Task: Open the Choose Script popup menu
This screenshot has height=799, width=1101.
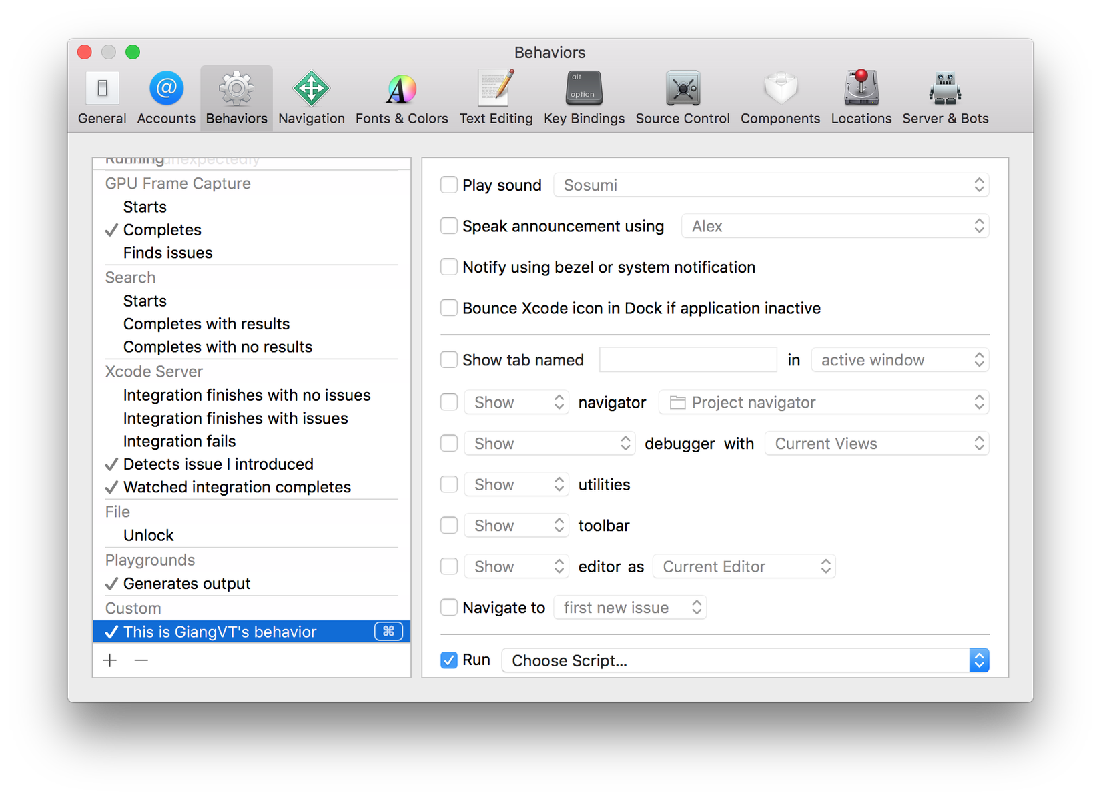Action: click(x=745, y=660)
